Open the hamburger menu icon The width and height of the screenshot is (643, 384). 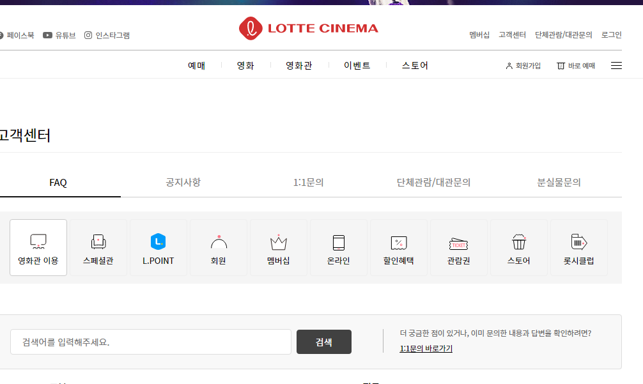pyautogui.click(x=616, y=66)
